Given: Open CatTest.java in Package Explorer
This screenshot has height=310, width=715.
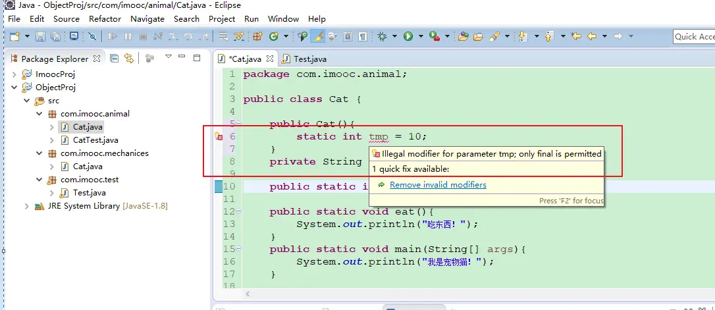Looking at the screenshot, I should (95, 140).
